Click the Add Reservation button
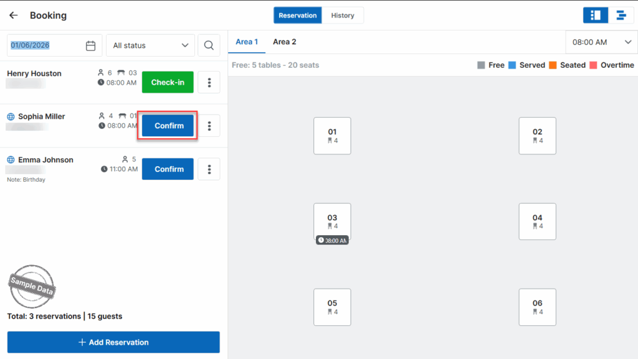The height and width of the screenshot is (359, 638). (113, 342)
